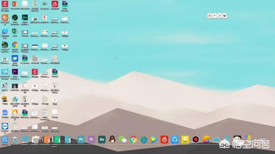Screen dimensions: 275x154
Task: Open Tencent Video play icon in dock
Action: (x=154, y=139)
